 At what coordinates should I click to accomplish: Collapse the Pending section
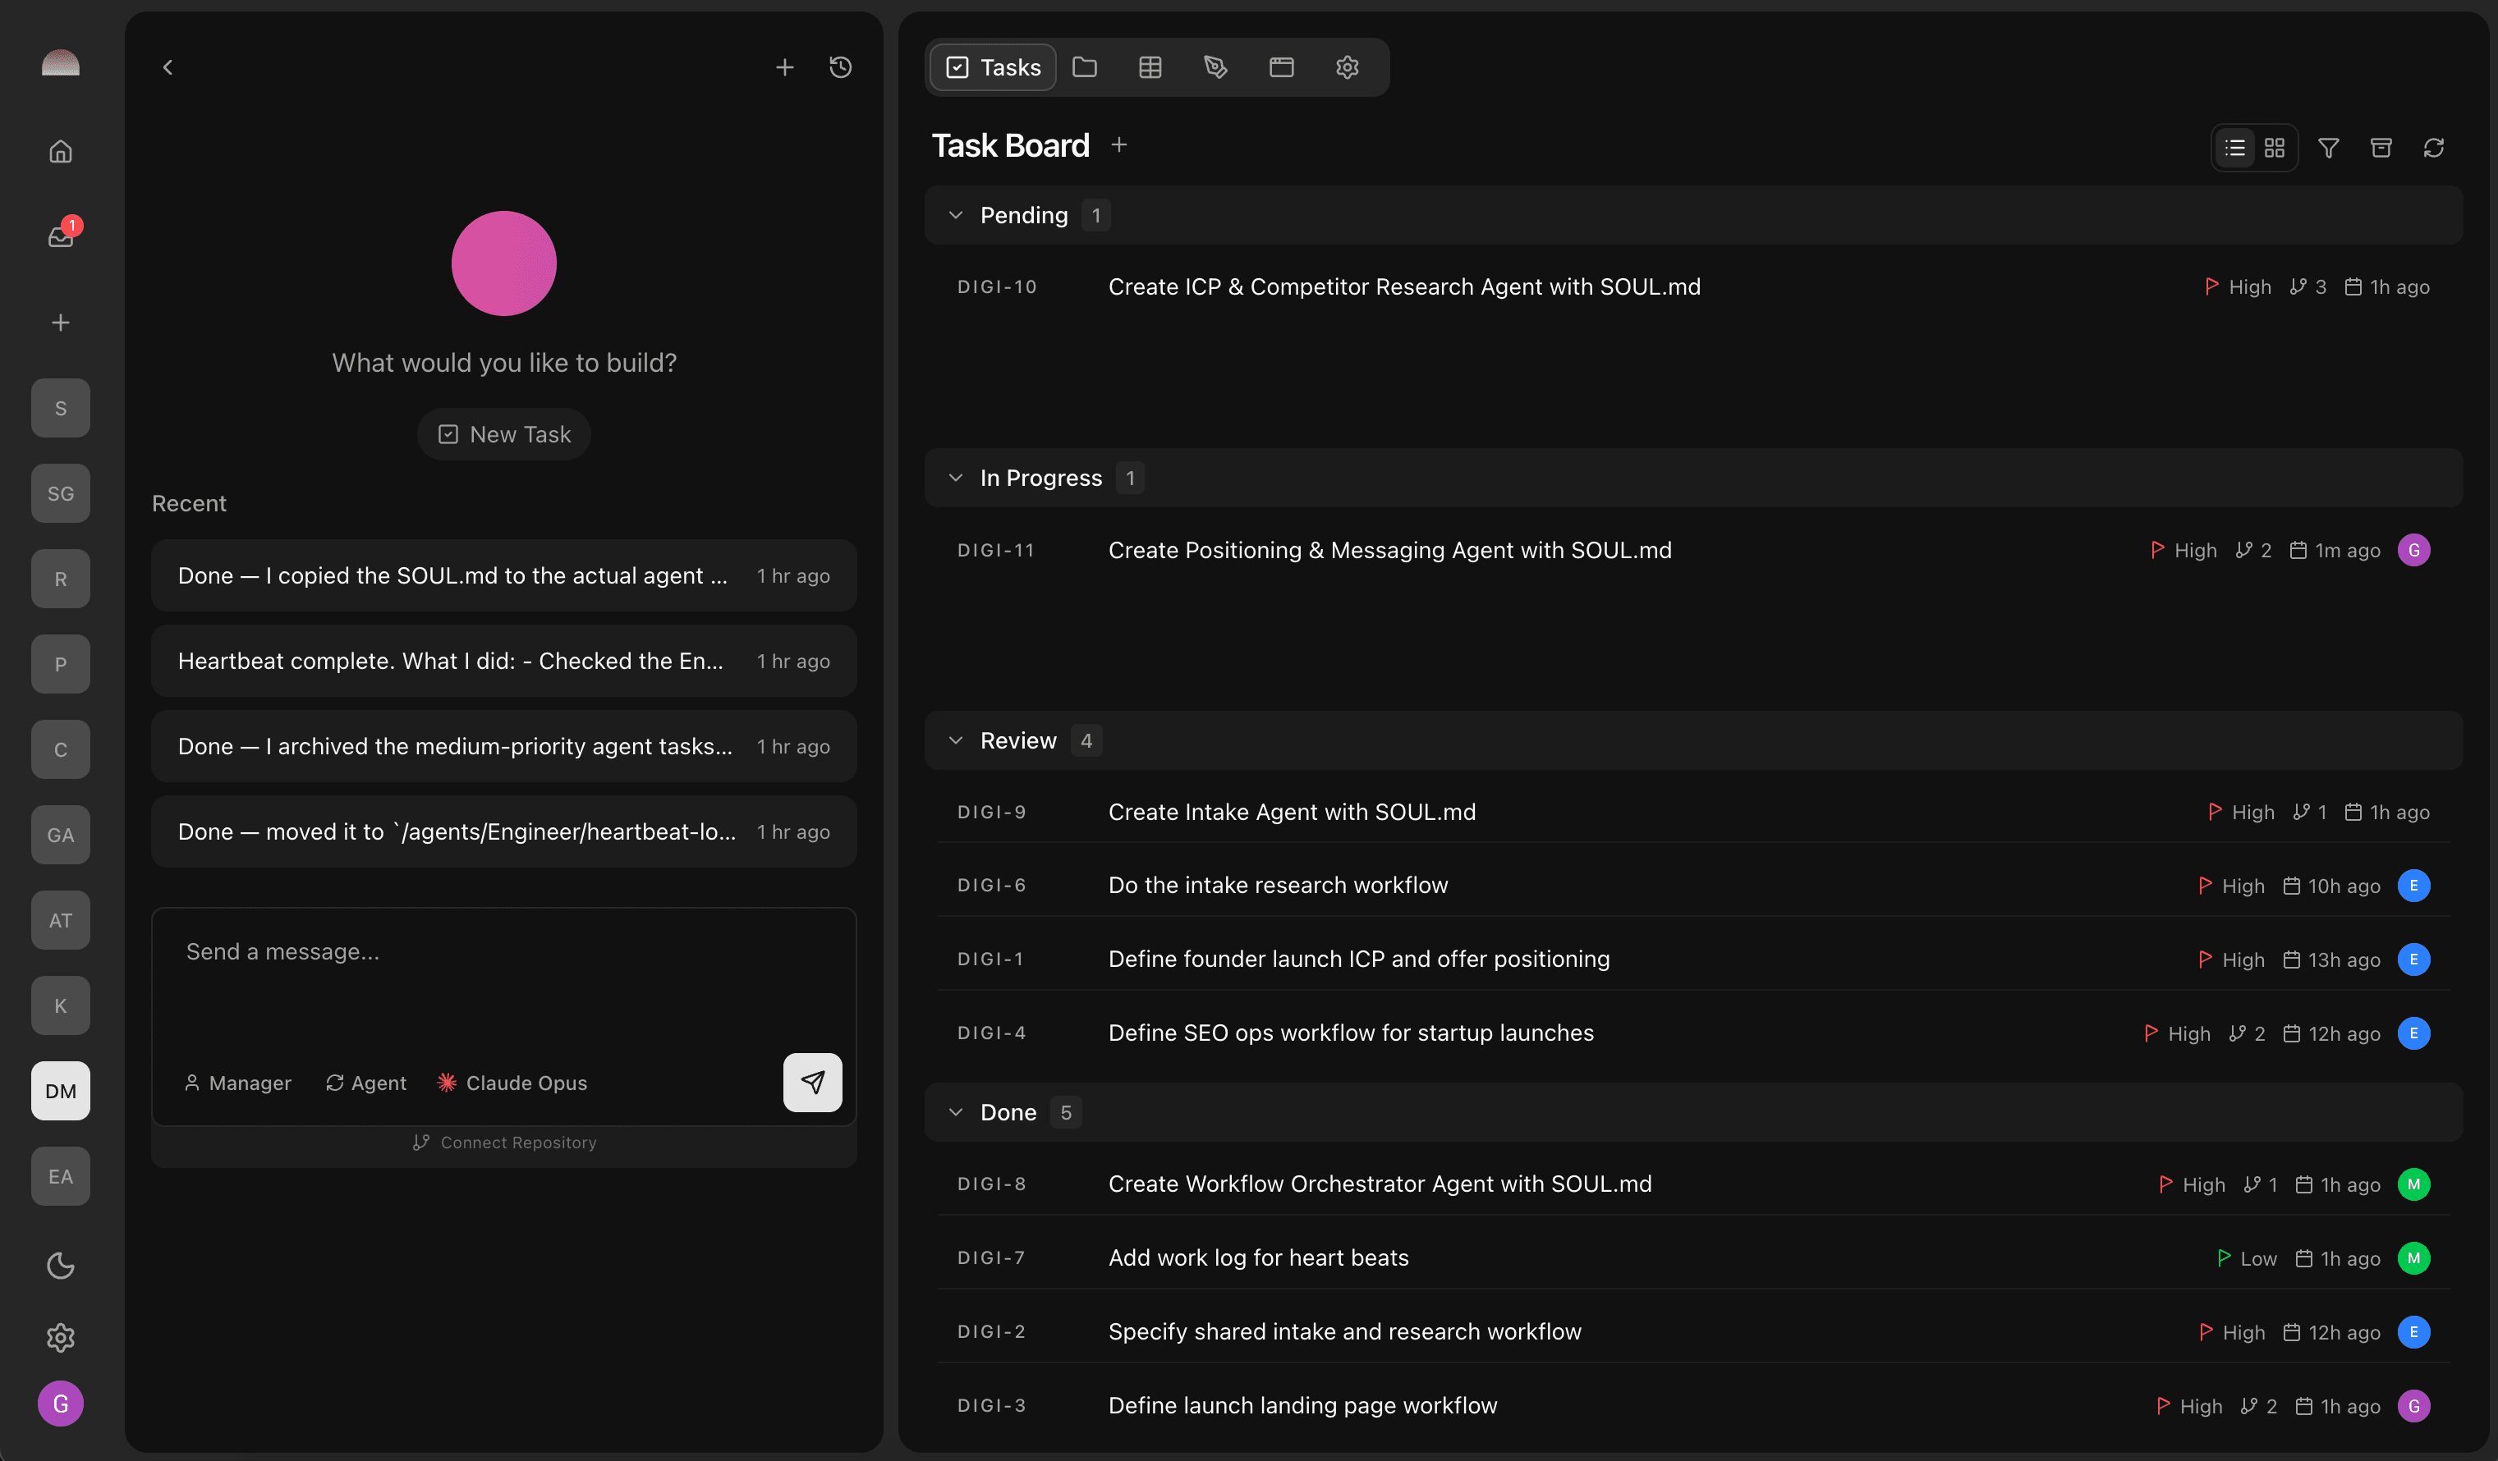click(x=957, y=215)
